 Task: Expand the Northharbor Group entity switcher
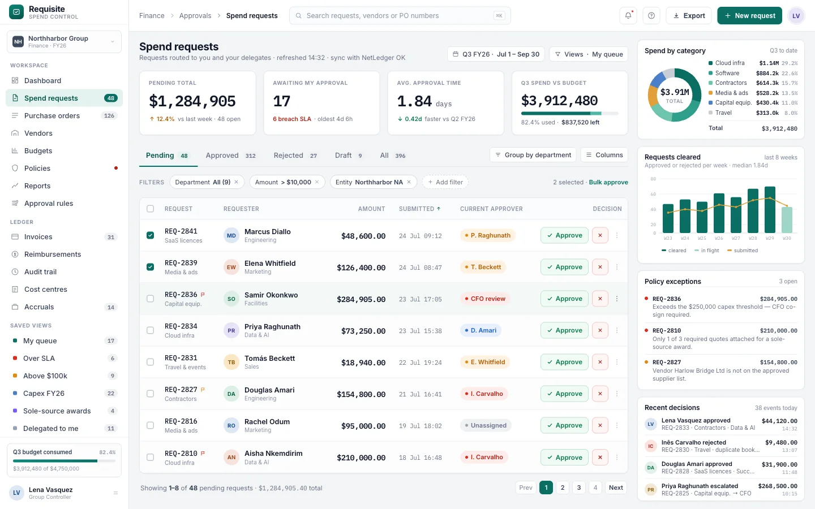point(64,42)
